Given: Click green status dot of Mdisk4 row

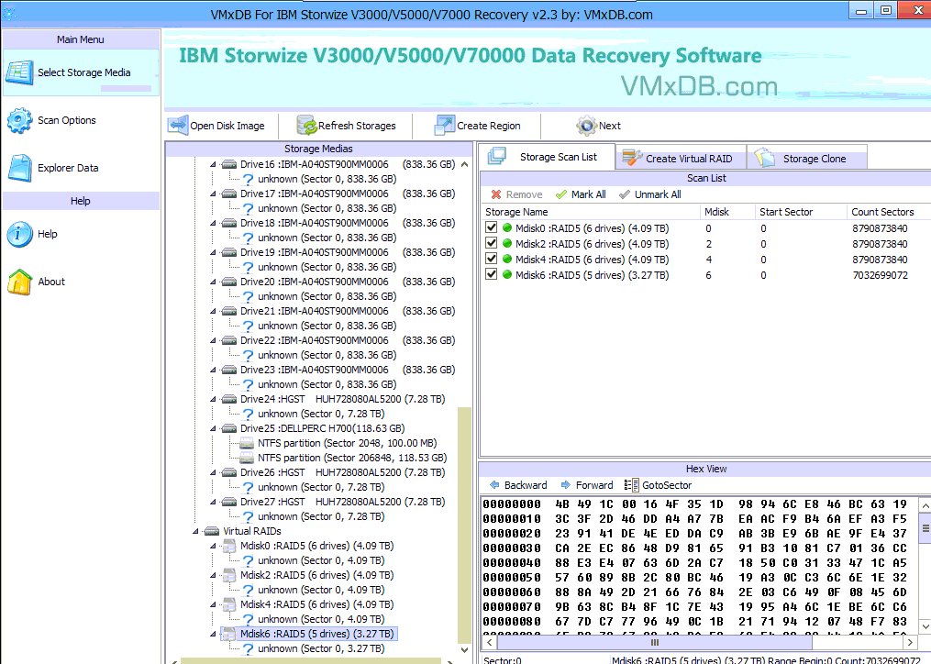Looking at the screenshot, I should coord(507,259).
